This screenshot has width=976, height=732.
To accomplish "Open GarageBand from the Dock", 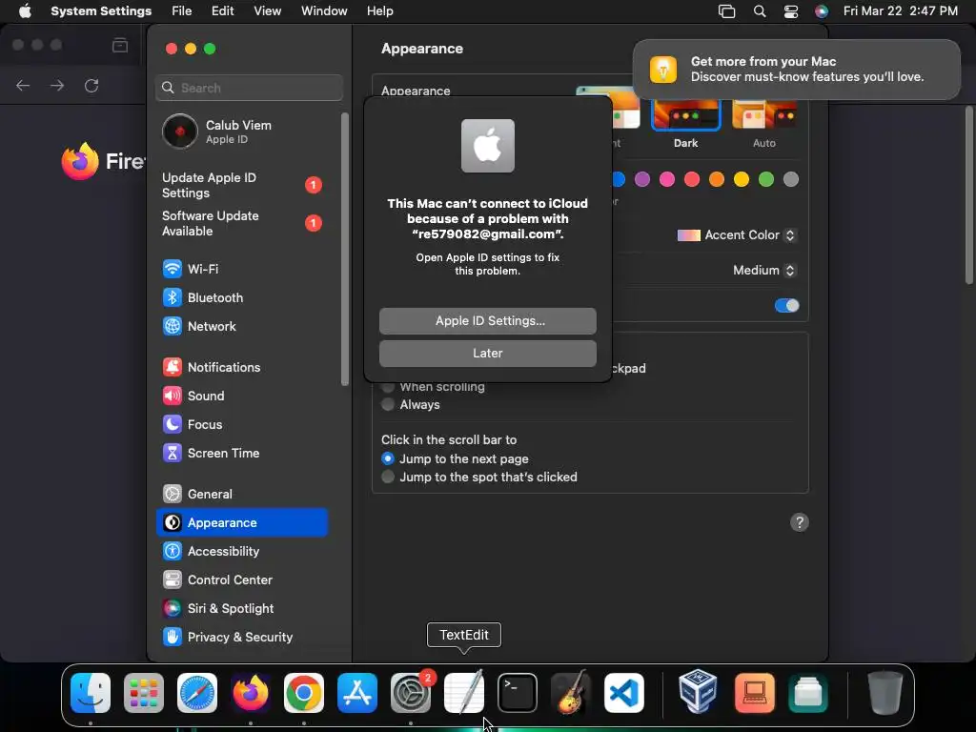I will (x=571, y=693).
